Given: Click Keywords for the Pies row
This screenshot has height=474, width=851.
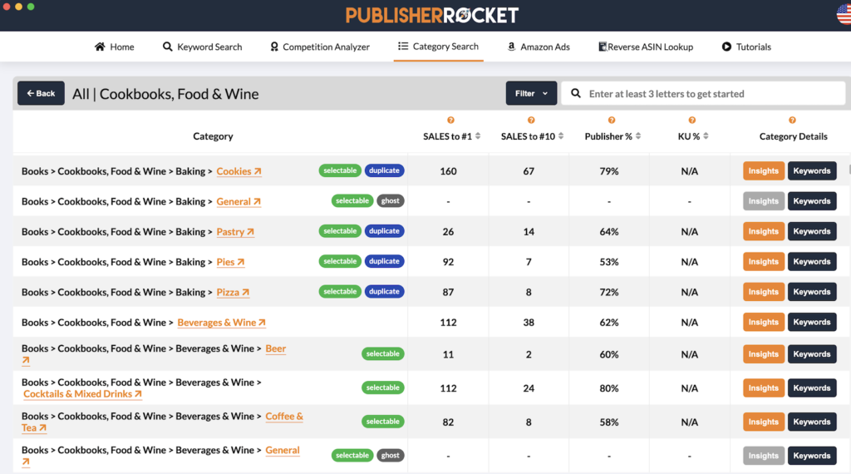Looking at the screenshot, I should tap(812, 262).
